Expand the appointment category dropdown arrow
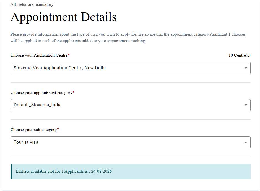Screen dimensions: 260x191 pyautogui.click(x=246, y=105)
